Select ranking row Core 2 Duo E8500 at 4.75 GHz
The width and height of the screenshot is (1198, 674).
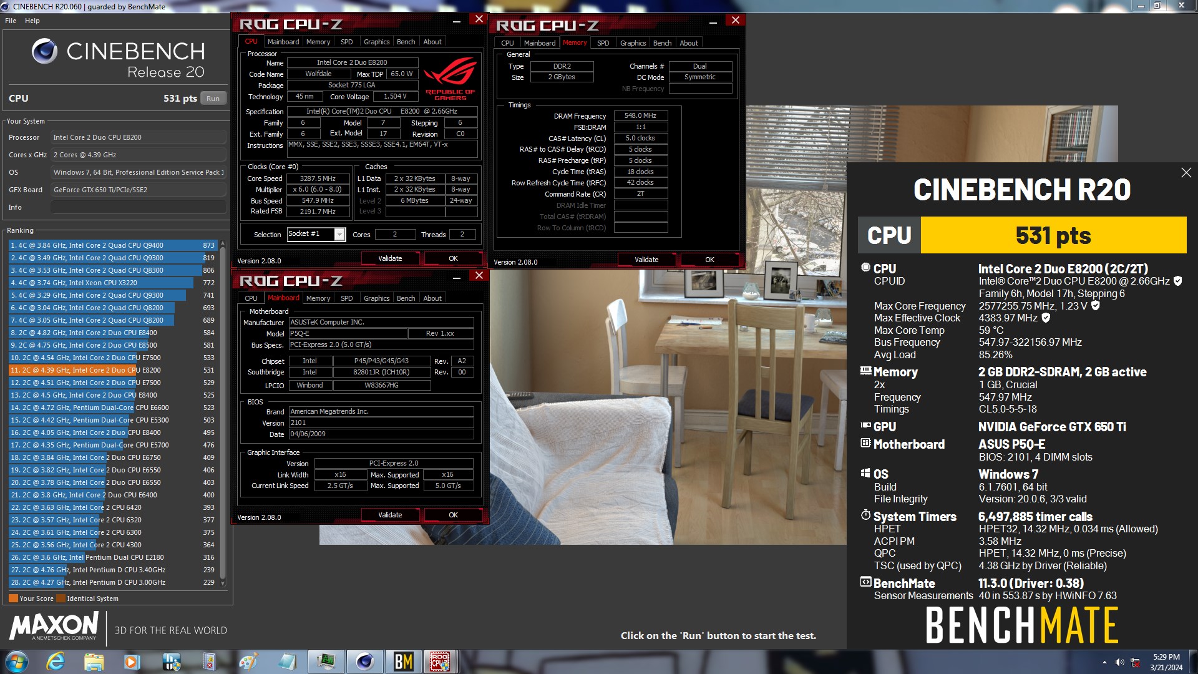pos(112,345)
